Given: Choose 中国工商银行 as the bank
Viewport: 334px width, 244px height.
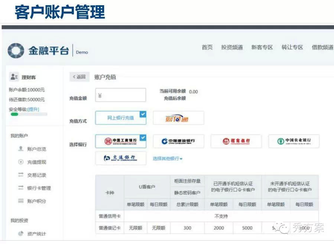Looking at the screenshot, I should (x=120, y=141).
